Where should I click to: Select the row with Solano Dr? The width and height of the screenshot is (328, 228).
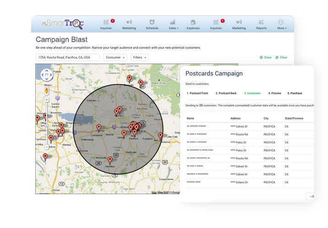coord(250,182)
